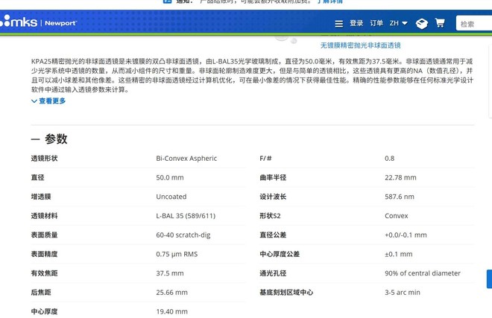Expand description with 查看更多

(x=48, y=101)
